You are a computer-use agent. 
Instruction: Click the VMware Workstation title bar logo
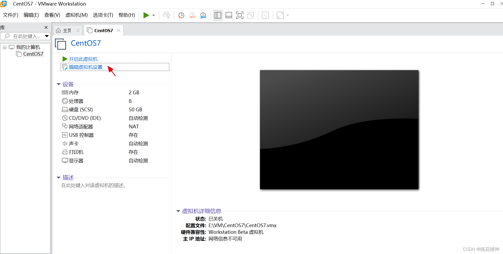[x=3, y=4]
